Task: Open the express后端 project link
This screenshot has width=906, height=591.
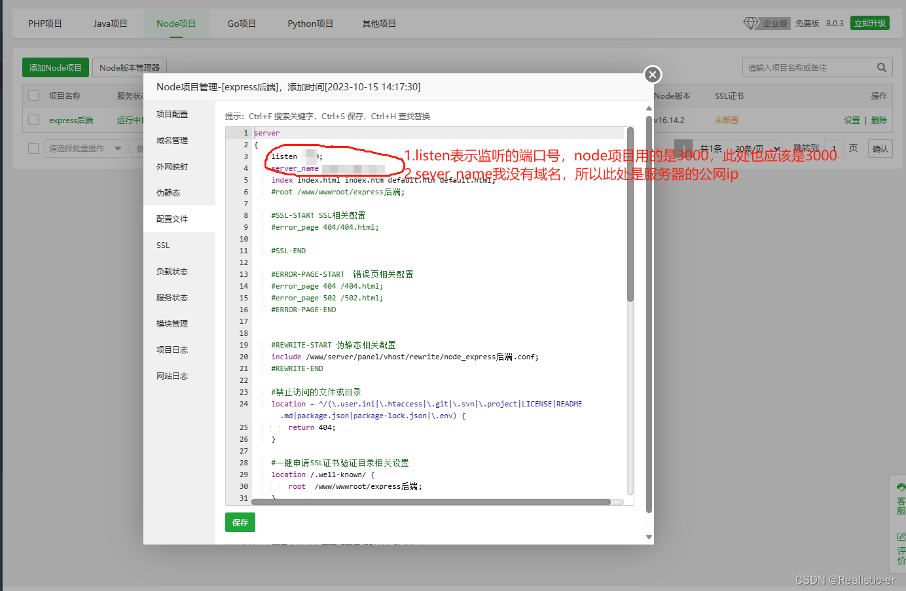Action: (x=71, y=120)
